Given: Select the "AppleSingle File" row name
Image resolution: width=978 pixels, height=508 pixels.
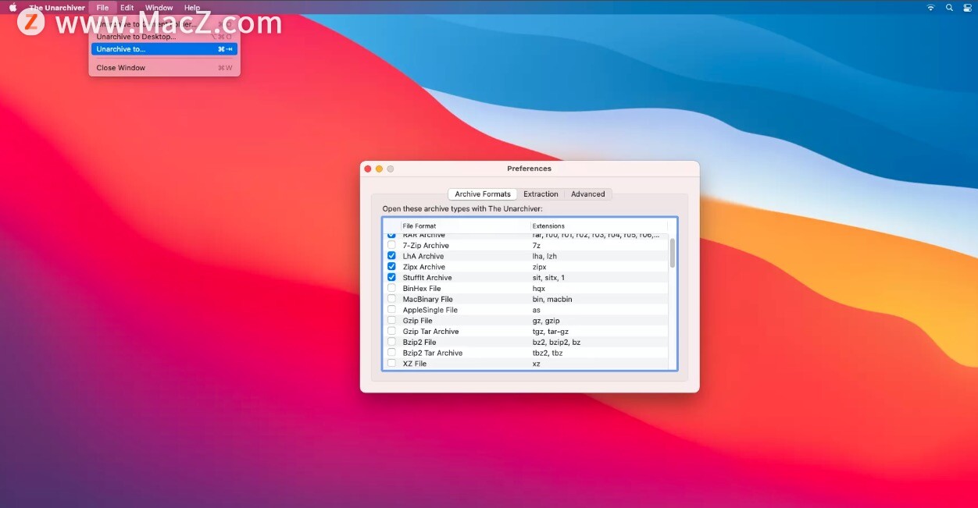Looking at the screenshot, I should (430, 311).
